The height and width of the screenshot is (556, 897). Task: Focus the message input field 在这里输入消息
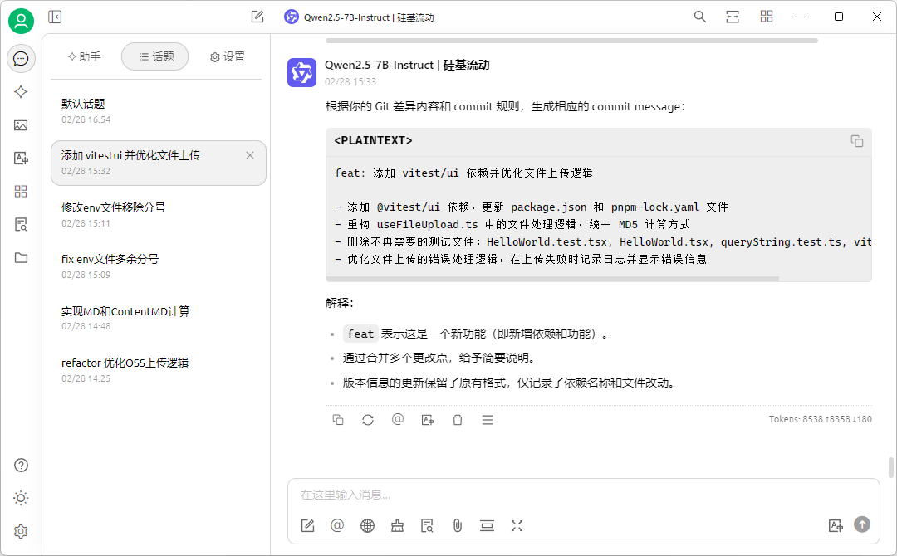(x=565, y=495)
